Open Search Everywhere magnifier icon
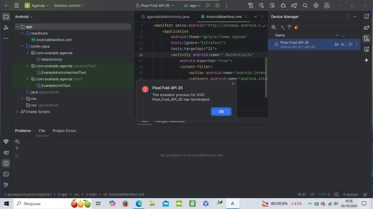 (305, 5)
